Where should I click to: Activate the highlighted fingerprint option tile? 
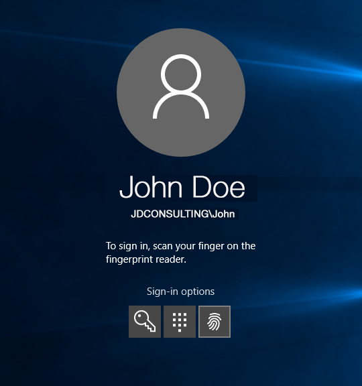[x=215, y=322]
